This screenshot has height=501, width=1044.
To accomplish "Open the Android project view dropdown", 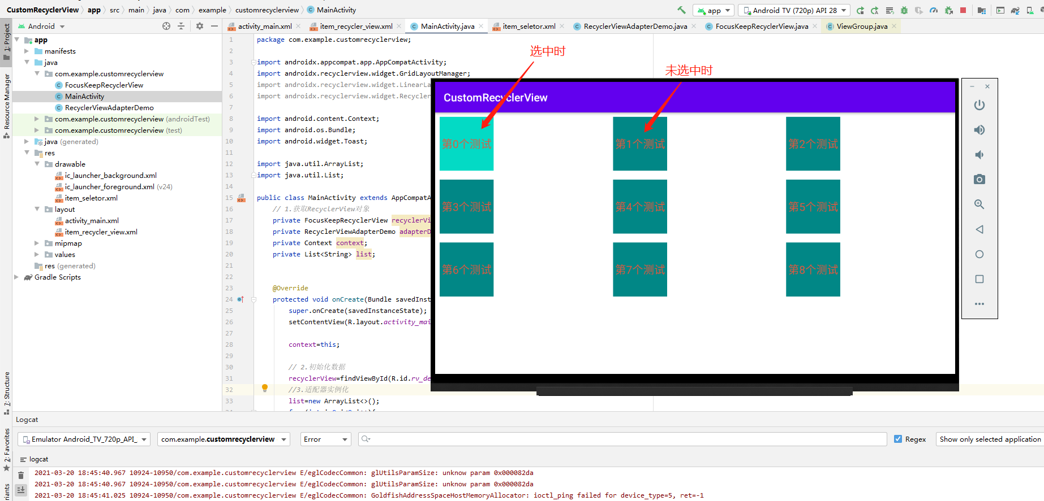I will [41, 26].
